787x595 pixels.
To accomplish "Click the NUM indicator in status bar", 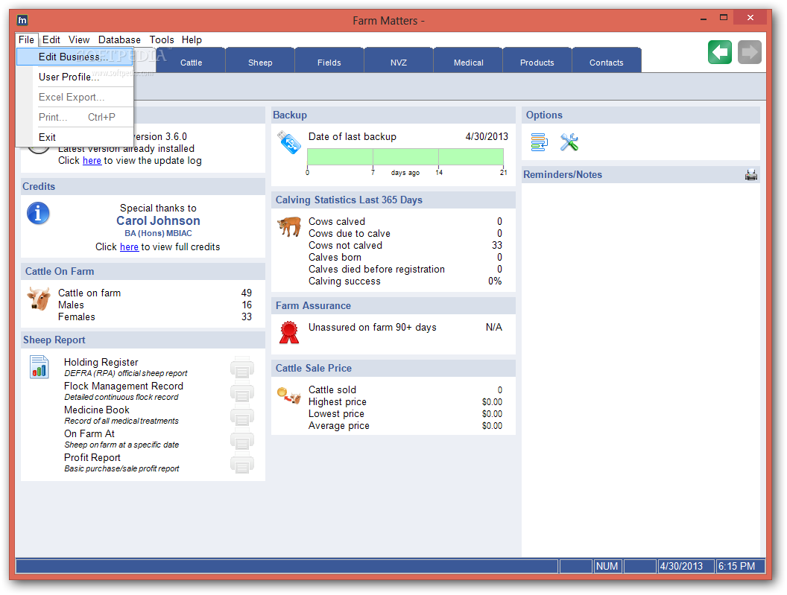I will point(607,566).
